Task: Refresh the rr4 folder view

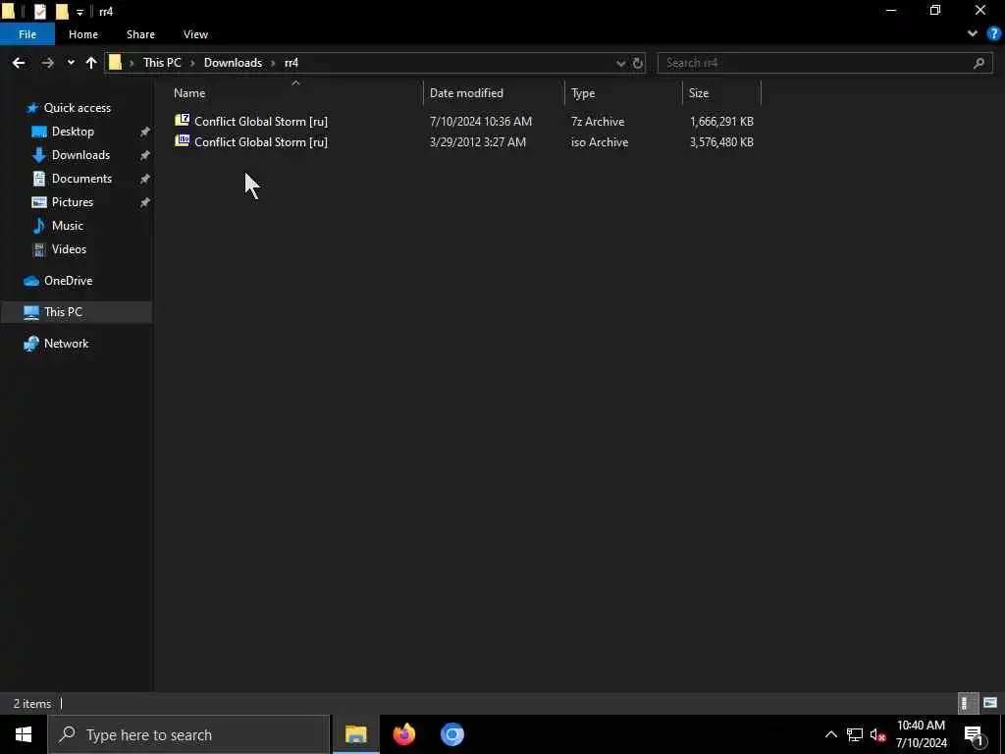Action: click(638, 63)
